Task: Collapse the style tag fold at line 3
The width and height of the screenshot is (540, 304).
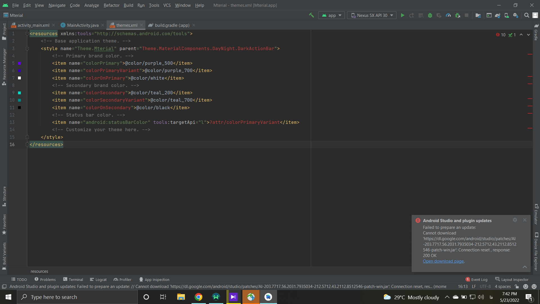Action: click(x=27, y=48)
